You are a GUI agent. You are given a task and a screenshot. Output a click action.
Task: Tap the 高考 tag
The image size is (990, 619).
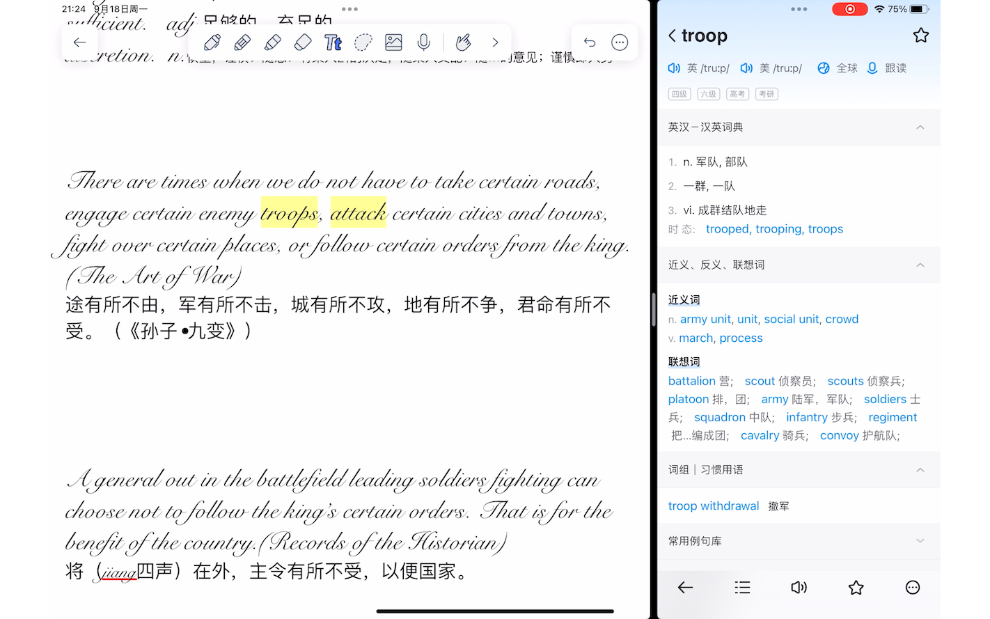pyautogui.click(x=737, y=94)
